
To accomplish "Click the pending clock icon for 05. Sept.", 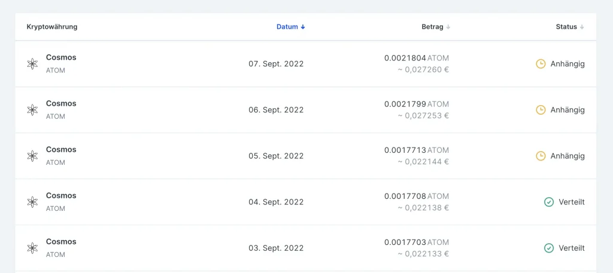I will point(541,156).
